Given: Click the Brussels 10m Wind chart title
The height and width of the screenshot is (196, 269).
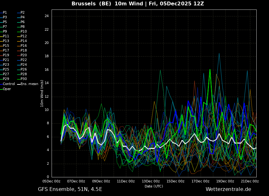Looking at the screenshot, I should pyautogui.click(x=138, y=4).
